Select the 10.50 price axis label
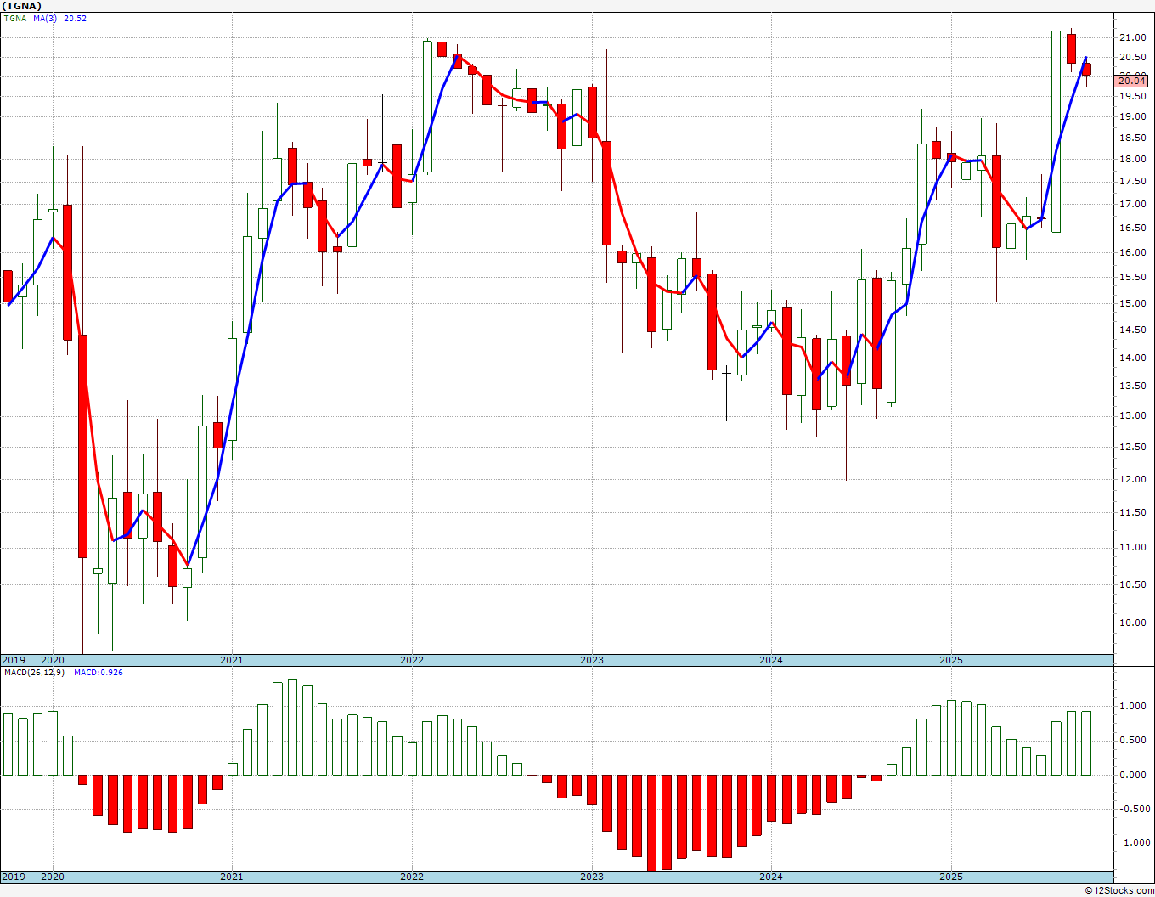 pyautogui.click(x=1131, y=585)
